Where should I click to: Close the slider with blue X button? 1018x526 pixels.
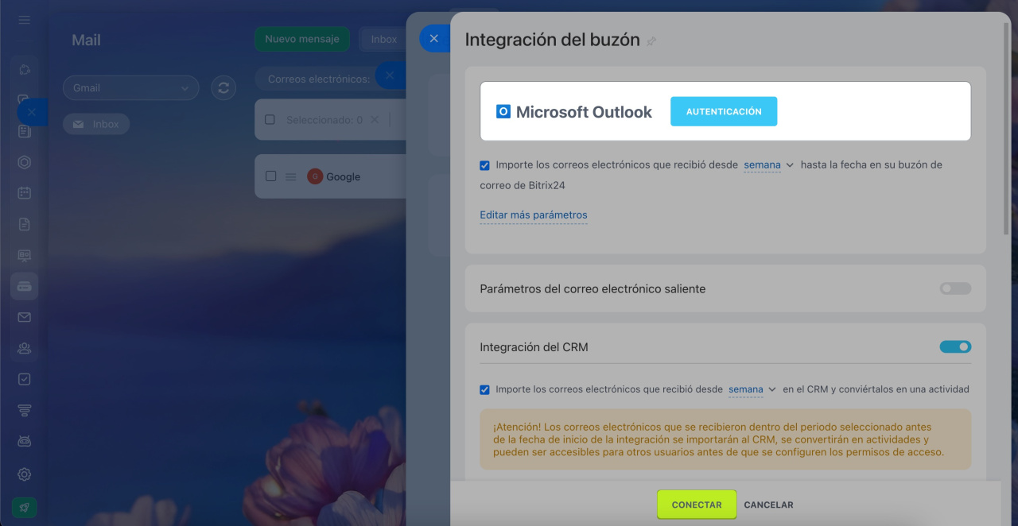coord(434,38)
